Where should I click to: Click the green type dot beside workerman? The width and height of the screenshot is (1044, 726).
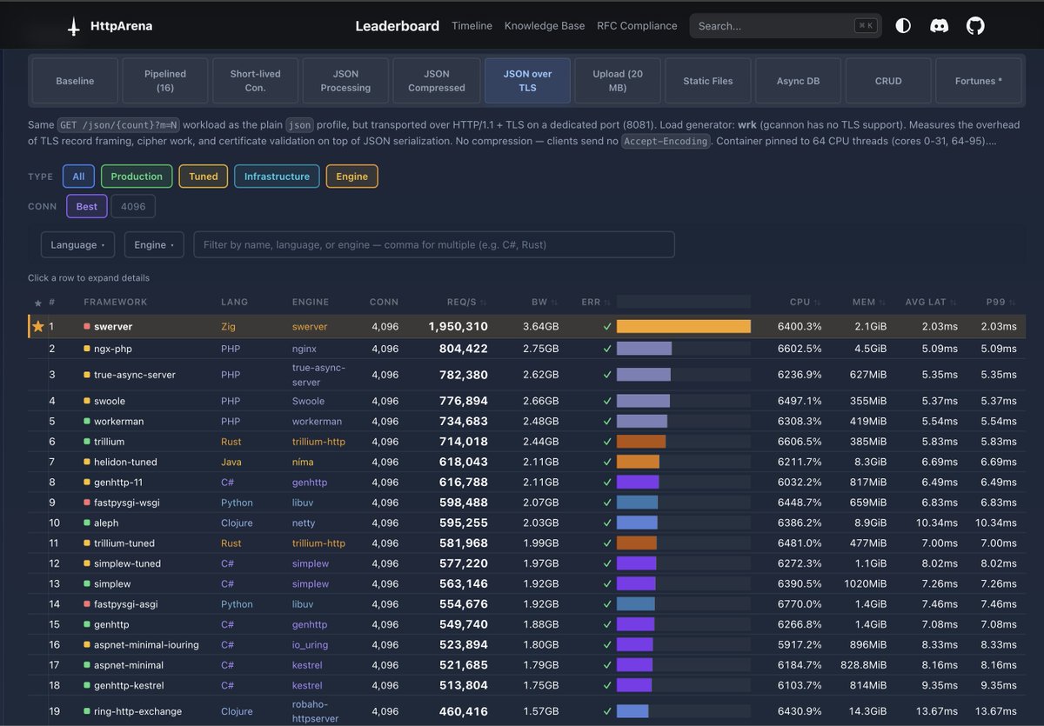pyautogui.click(x=87, y=422)
